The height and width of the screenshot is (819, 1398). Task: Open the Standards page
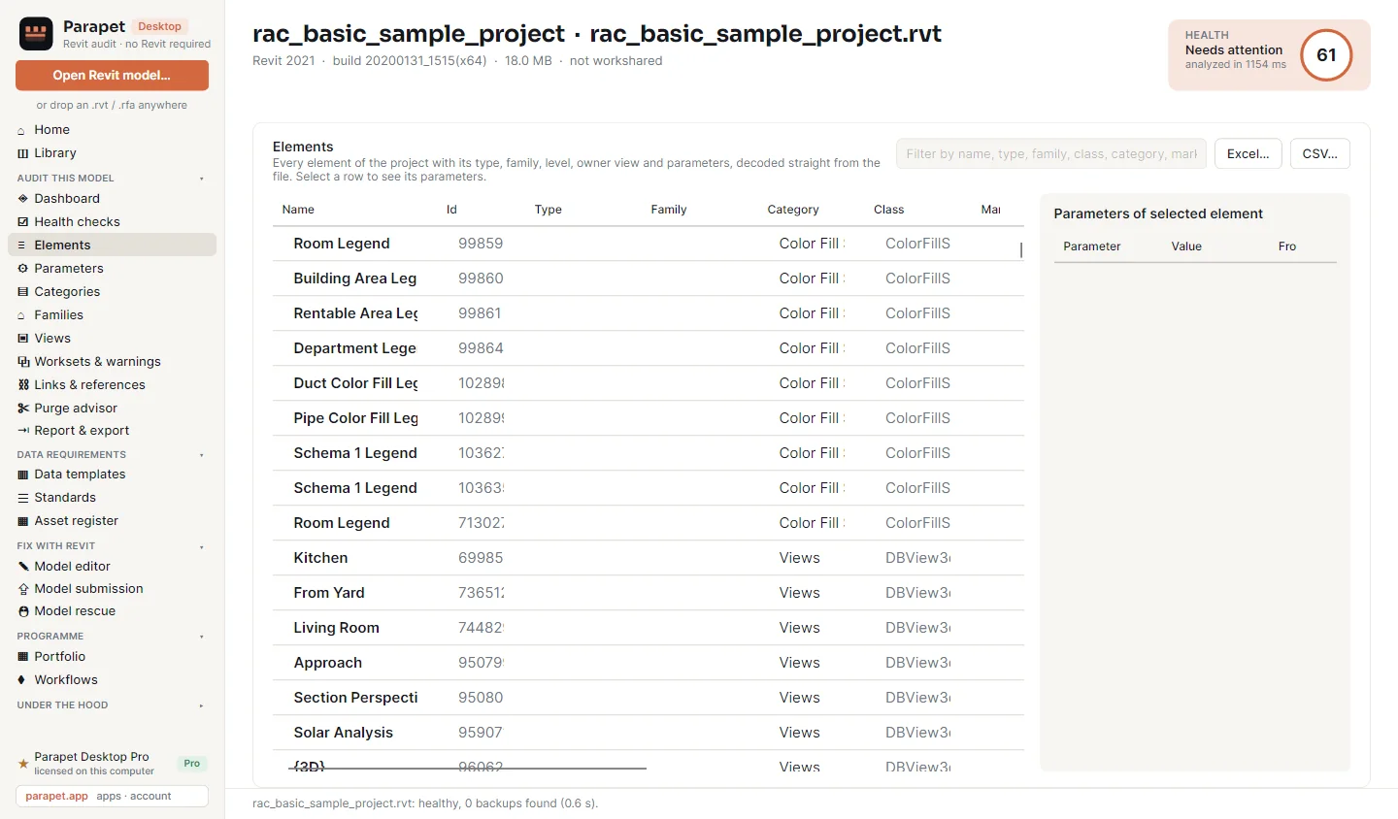[112, 498]
